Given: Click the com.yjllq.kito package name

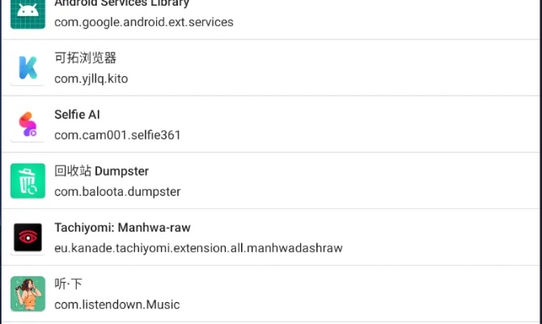Looking at the screenshot, I should 91,79.
